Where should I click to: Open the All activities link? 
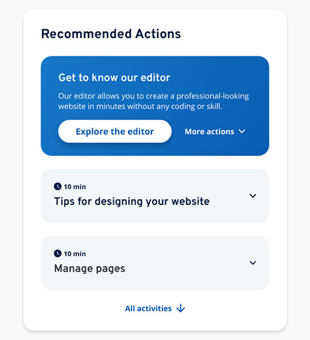[155, 308]
